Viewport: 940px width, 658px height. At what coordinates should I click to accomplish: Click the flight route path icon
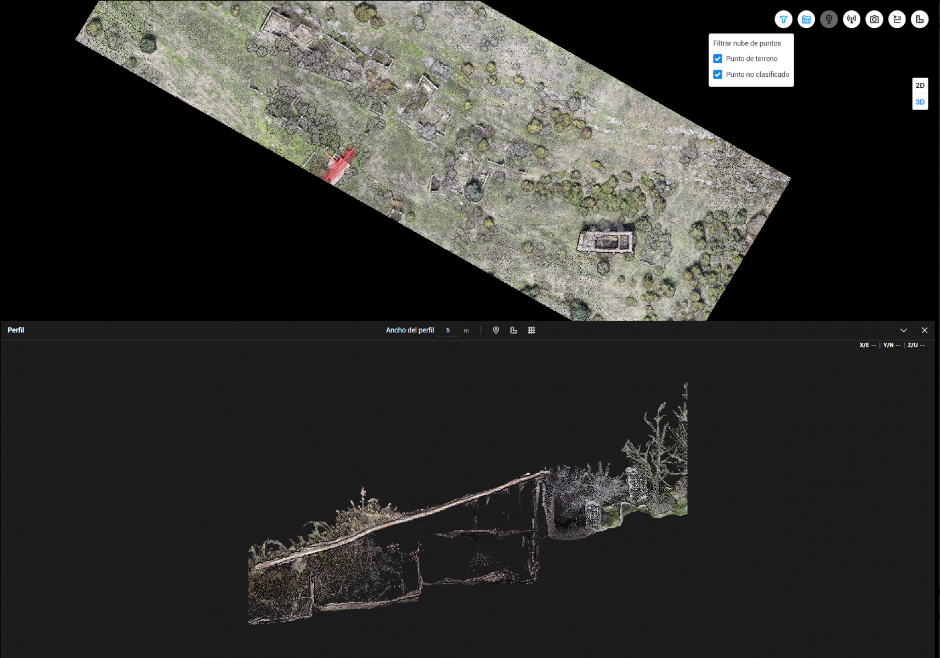point(897,20)
